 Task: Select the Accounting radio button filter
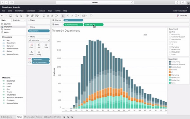(170, 34)
